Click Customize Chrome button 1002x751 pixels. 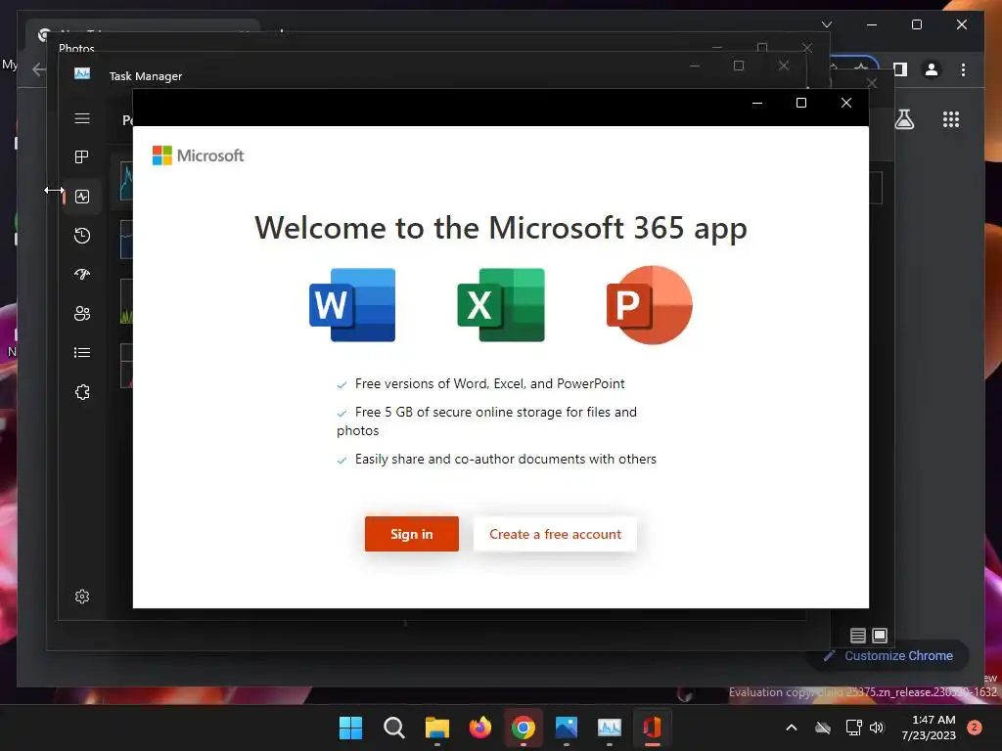click(x=888, y=656)
